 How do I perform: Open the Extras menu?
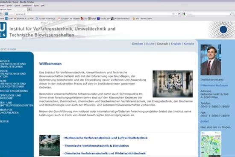(x=36, y=6)
